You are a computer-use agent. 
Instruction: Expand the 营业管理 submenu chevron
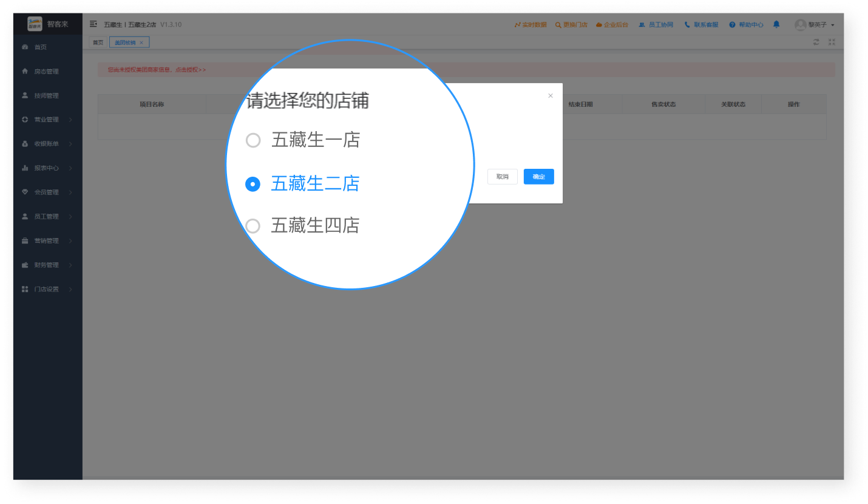70,120
